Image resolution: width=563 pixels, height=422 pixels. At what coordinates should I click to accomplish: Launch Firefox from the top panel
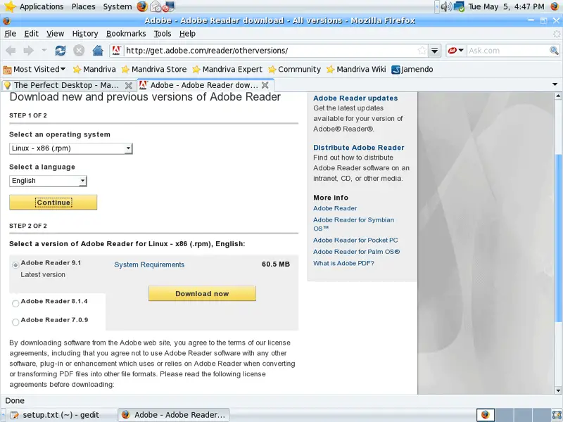(x=142, y=6)
